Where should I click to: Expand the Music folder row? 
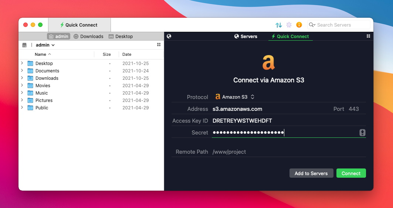click(x=22, y=93)
